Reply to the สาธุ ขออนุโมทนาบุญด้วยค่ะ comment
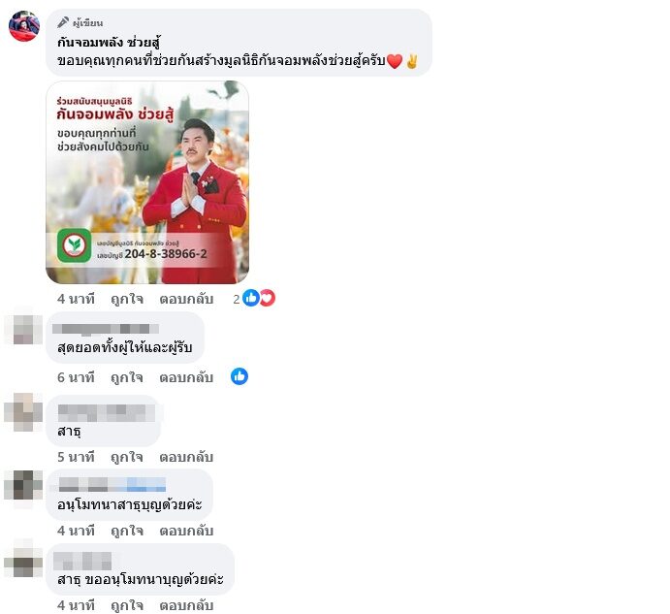670x614 pixels. point(186,605)
